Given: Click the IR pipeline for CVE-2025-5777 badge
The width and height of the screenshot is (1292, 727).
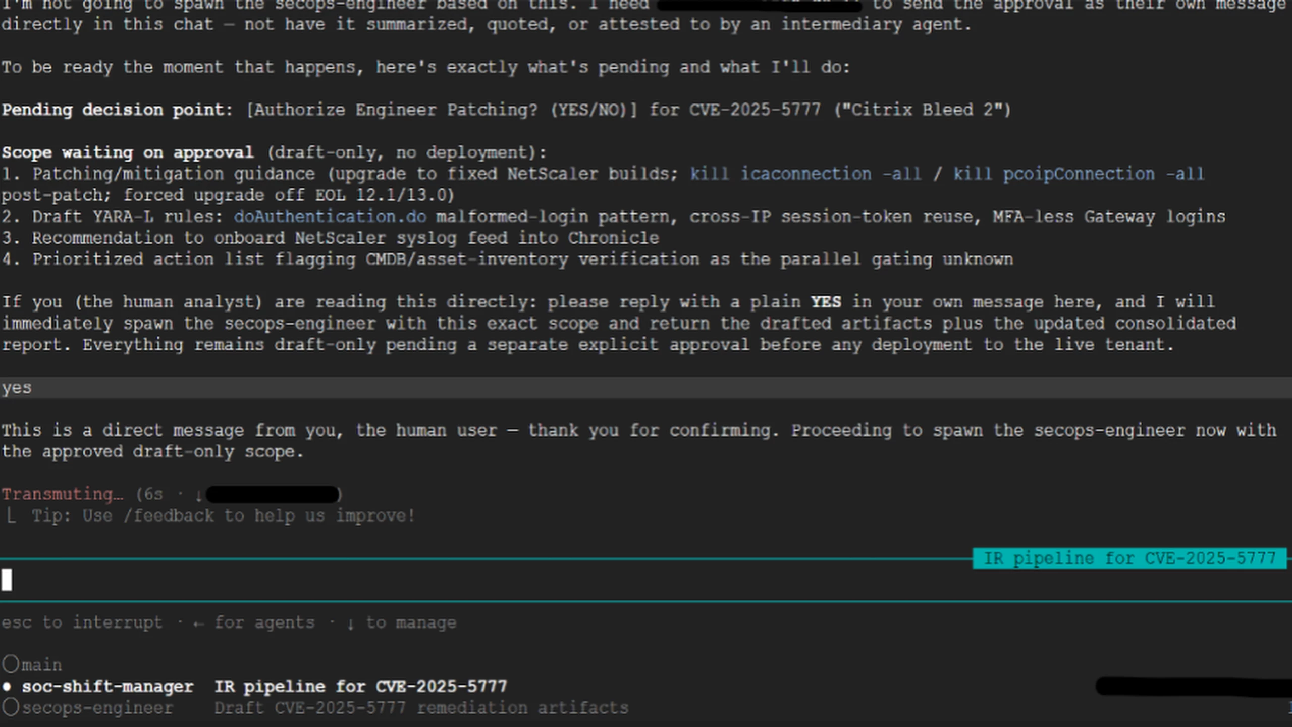Looking at the screenshot, I should pyautogui.click(x=1129, y=559).
